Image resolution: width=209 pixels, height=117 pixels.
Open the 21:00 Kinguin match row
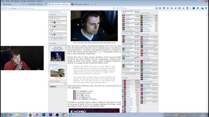[131, 49]
